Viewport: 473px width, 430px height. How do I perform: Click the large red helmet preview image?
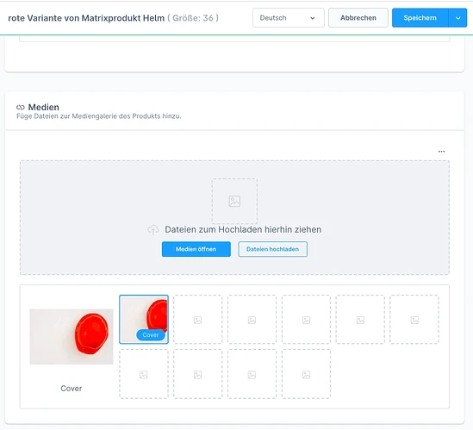pyautogui.click(x=72, y=337)
